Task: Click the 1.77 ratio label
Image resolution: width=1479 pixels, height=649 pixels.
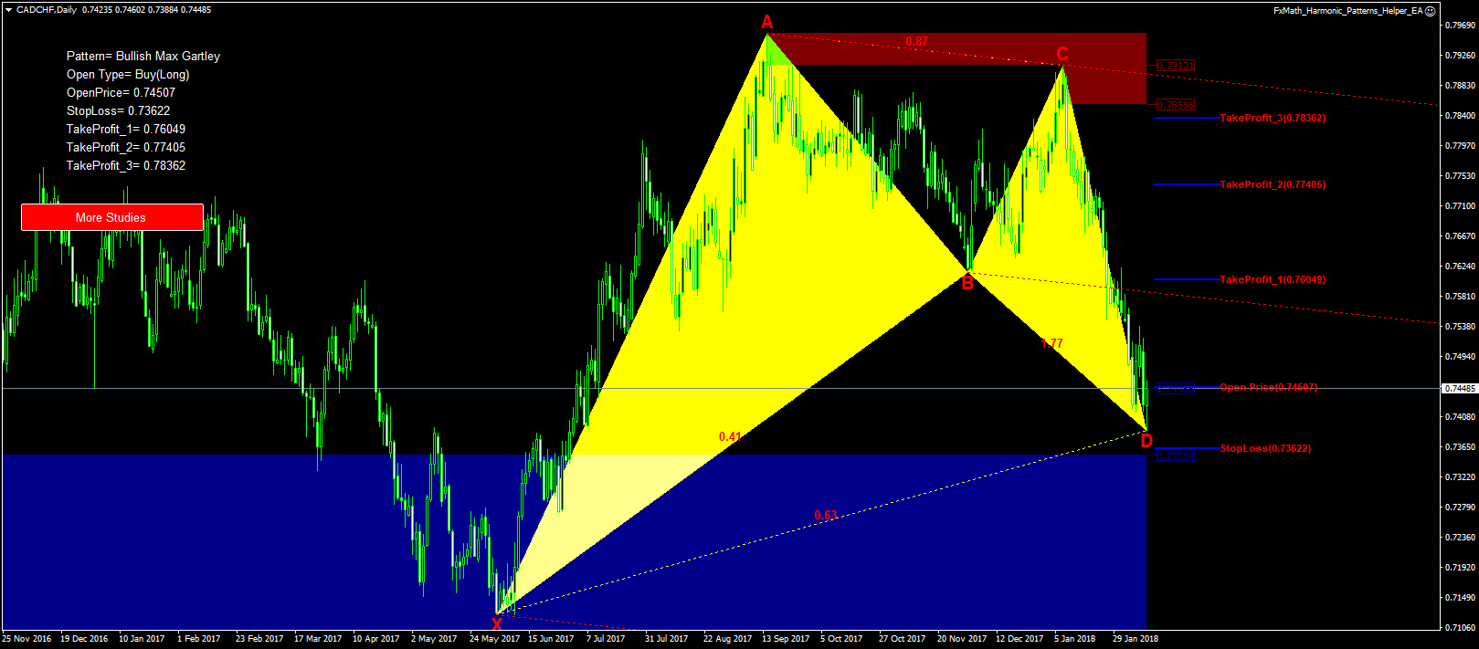Action: [1052, 343]
